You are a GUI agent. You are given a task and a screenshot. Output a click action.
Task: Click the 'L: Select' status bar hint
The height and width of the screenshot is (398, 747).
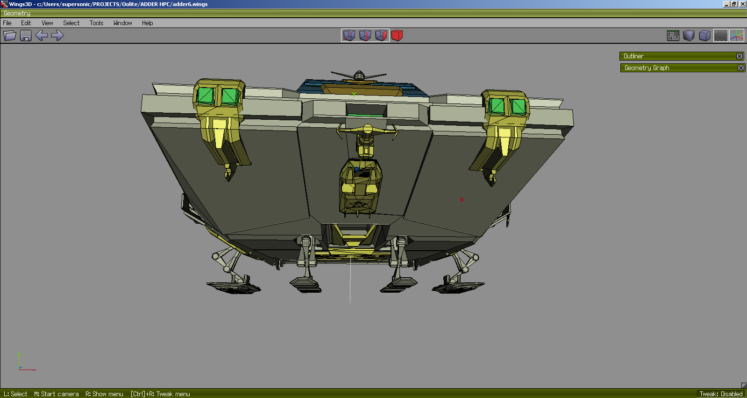pos(15,394)
